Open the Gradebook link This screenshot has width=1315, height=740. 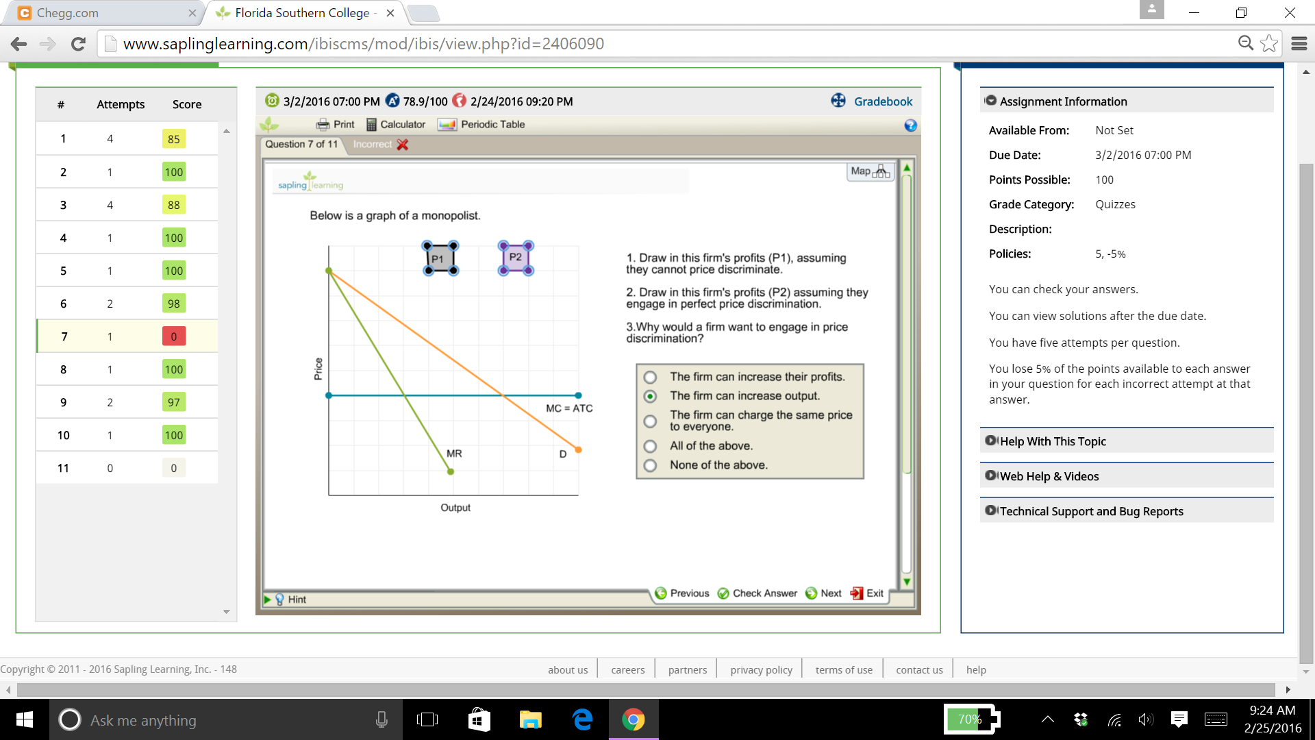pyautogui.click(x=882, y=101)
